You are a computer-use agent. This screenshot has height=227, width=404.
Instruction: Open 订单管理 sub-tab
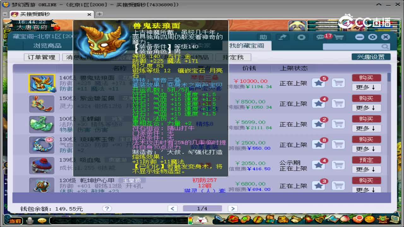point(42,57)
